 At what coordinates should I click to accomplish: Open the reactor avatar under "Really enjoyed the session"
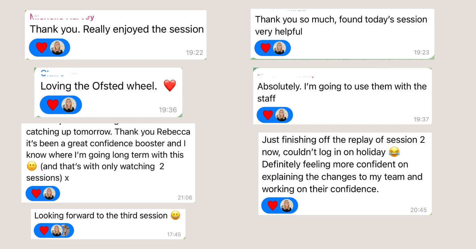(x=57, y=47)
